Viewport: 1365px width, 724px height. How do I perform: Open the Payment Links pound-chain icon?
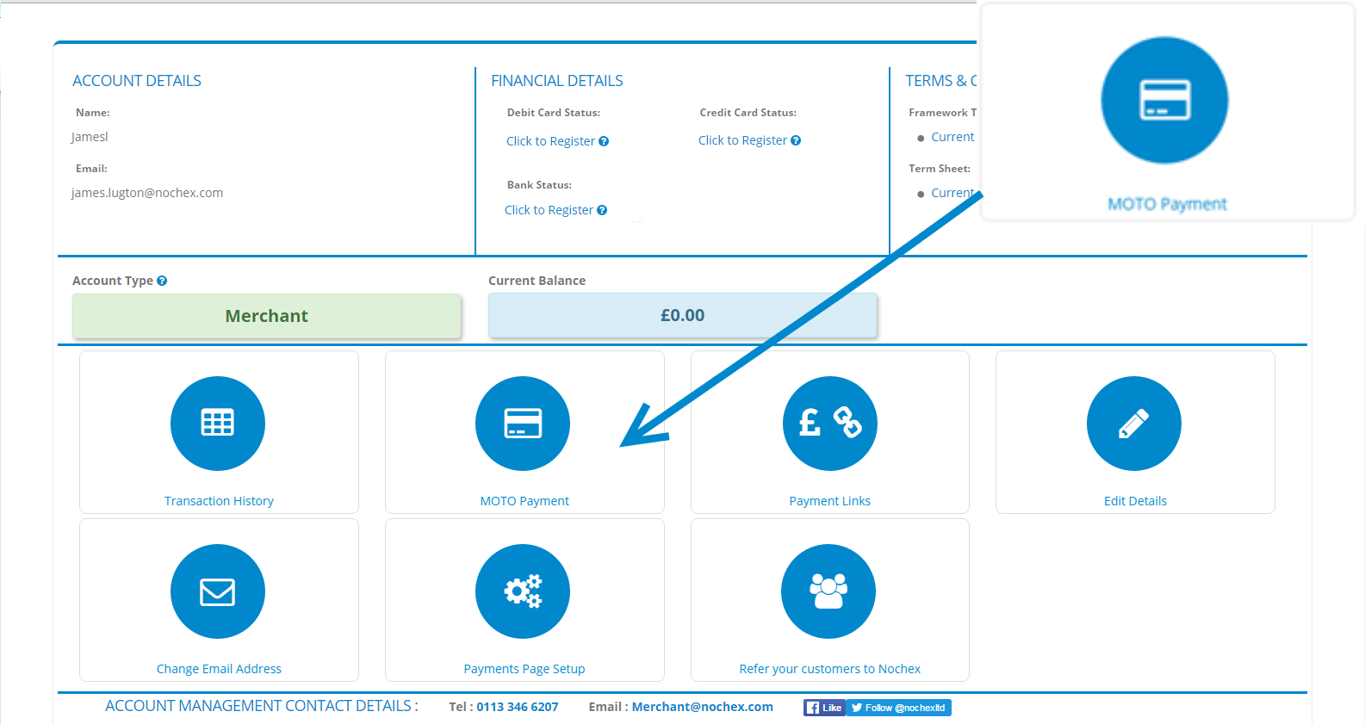click(x=830, y=424)
